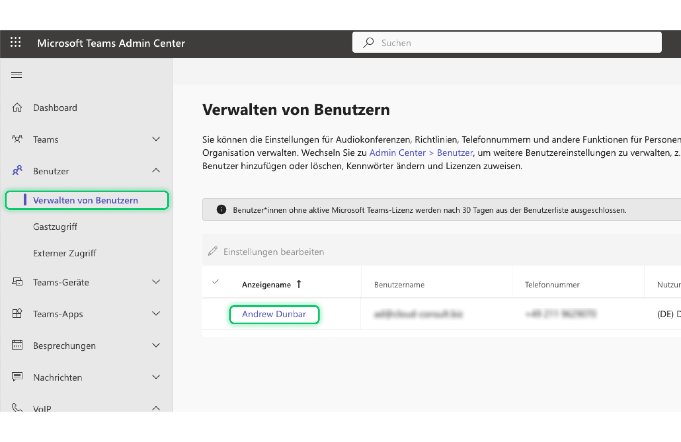This screenshot has width=681, height=442.
Task: Click the Nachrichten chat icon
Action: 17,377
